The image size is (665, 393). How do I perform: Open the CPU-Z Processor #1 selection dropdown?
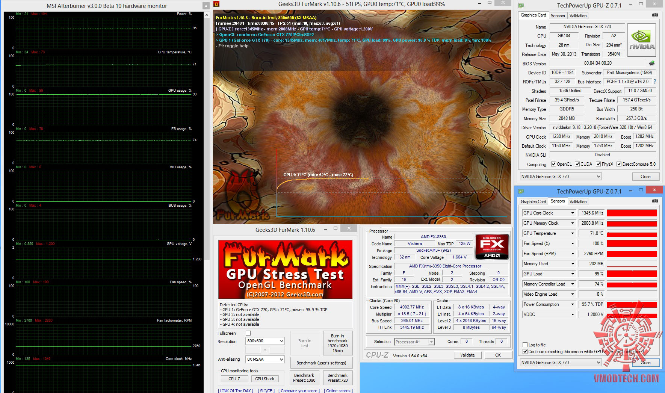(414, 342)
